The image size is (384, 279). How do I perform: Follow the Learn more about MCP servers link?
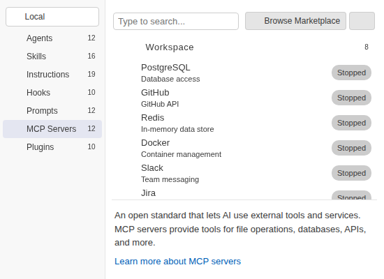(178, 262)
